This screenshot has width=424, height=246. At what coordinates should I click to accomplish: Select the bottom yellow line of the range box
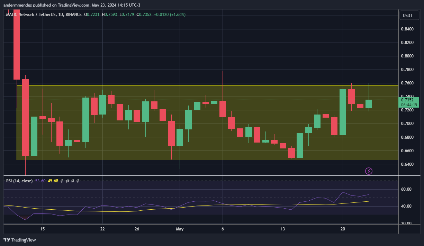coord(207,160)
